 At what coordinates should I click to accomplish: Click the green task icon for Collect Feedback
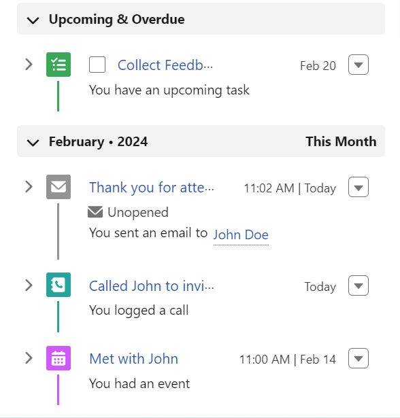[x=59, y=65]
